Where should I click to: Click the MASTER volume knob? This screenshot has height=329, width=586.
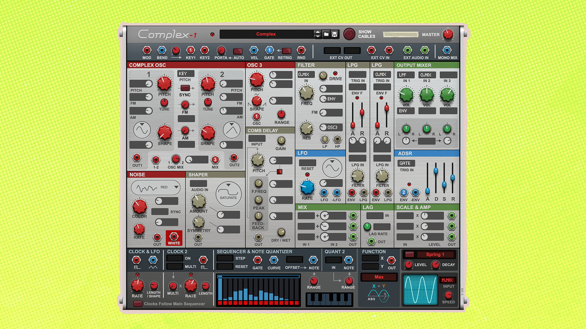tap(448, 34)
